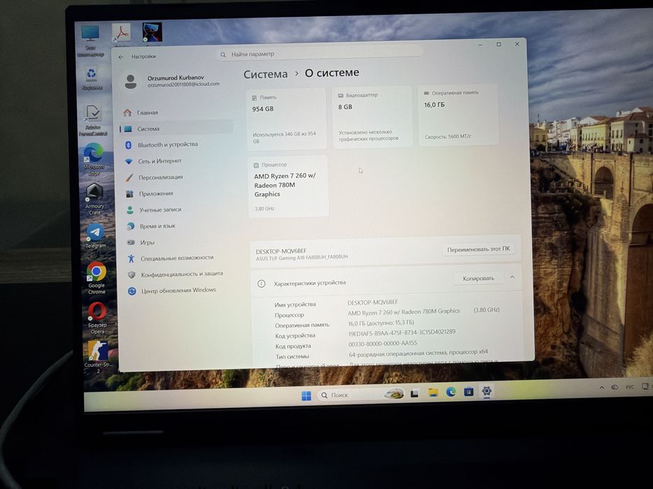Screen dimensions: 653x489
Task: Open Конфиденциальность и защита settings
Action: (x=183, y=275)
